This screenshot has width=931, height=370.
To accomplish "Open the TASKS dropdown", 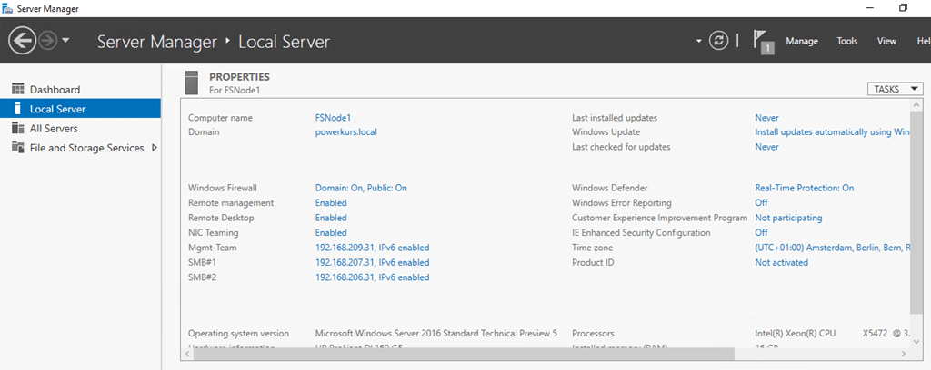I will coord(895,89).
